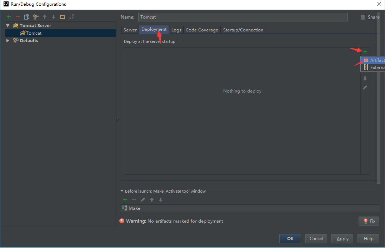Select the Deployment tab
385x248 pixels.
tap(154, 29)
